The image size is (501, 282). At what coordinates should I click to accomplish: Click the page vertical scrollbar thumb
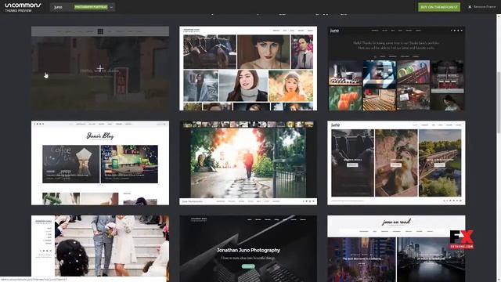[499, 103]
